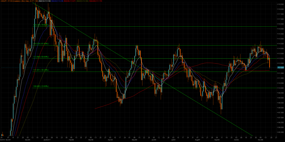Click the 115.000 price axis label

pos(281,39)
